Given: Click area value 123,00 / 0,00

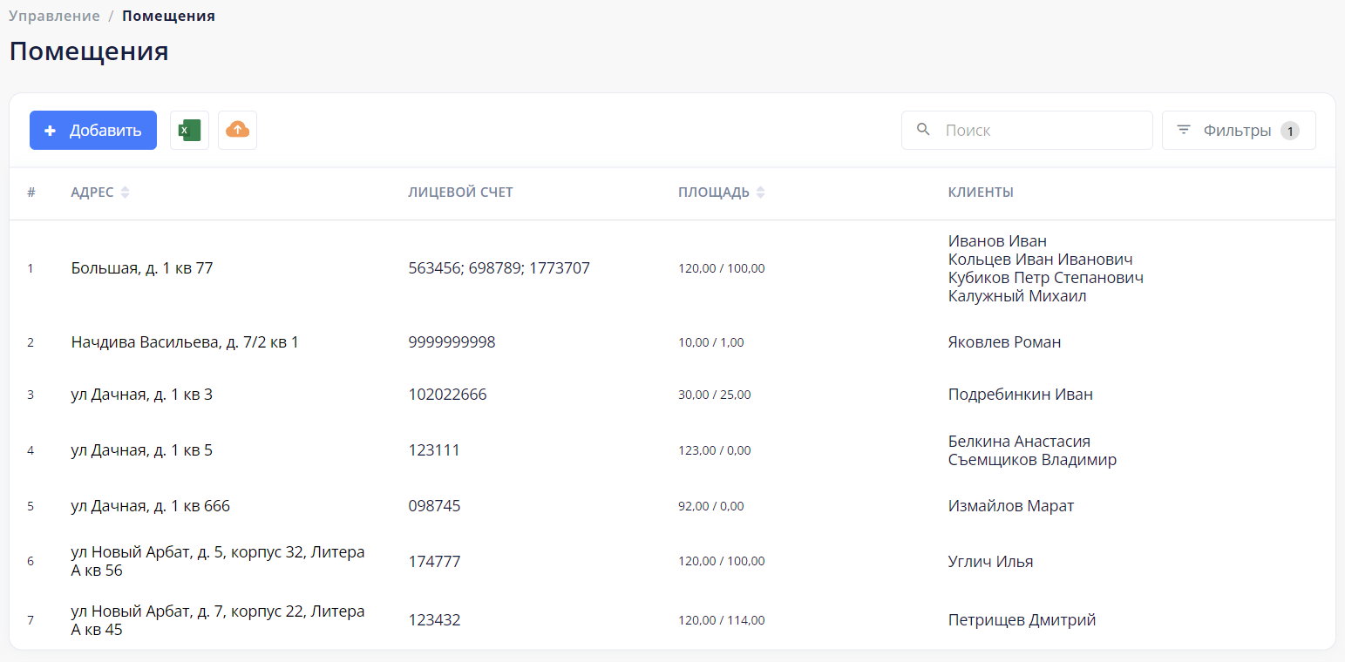Looking at the screenshot, I should 715,450.
